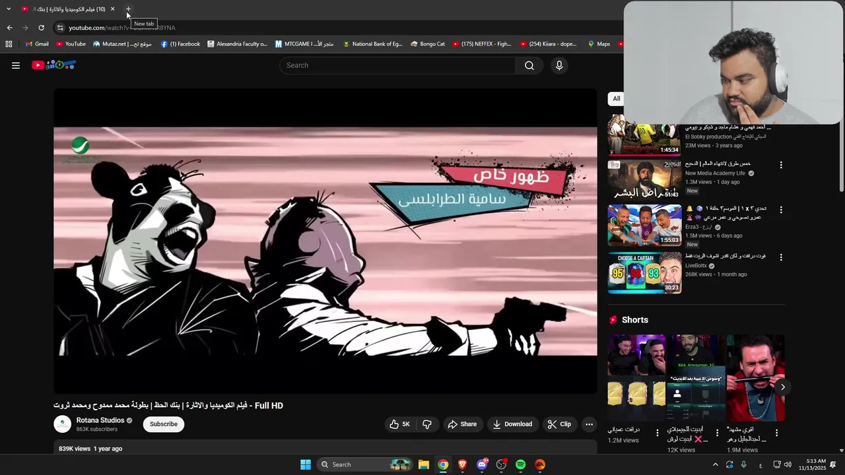Click the New Media Academy Life channel name
This screenshot has height=475, width=845.
715,174
